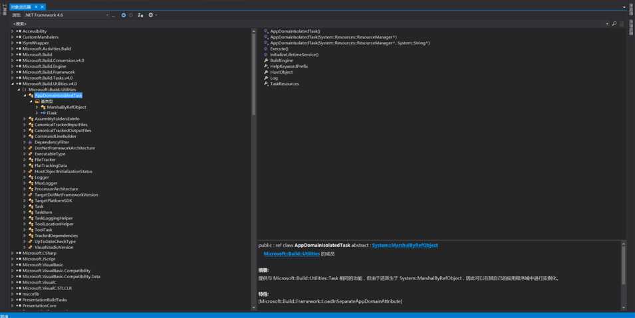Select the TaskLoggingHelper class
Image resolution: width=635 pixels, height=318 pixels.
pos(53,218)
